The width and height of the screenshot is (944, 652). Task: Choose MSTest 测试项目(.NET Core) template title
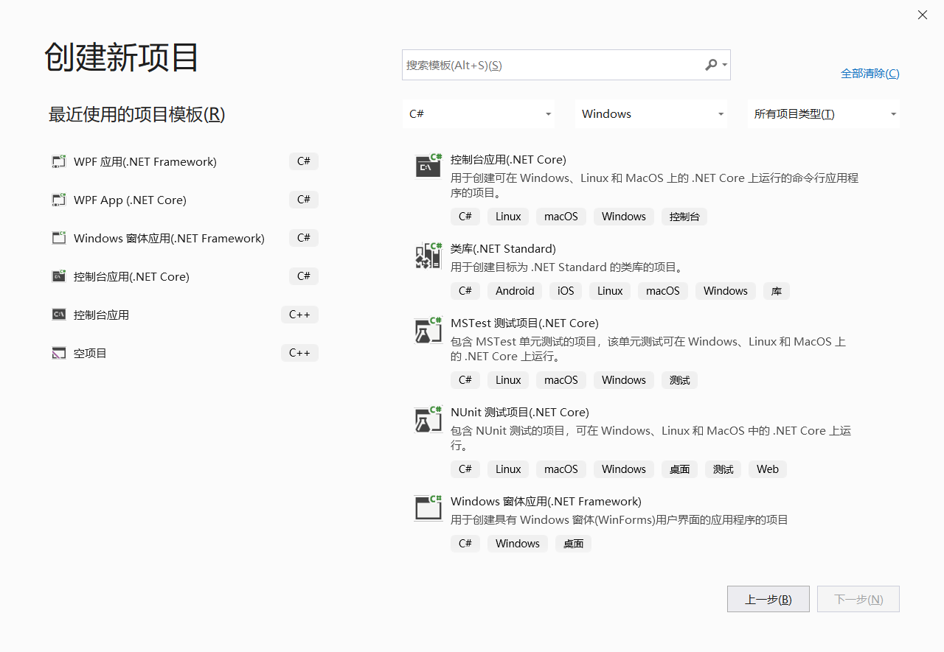click(x=524, y=323)
